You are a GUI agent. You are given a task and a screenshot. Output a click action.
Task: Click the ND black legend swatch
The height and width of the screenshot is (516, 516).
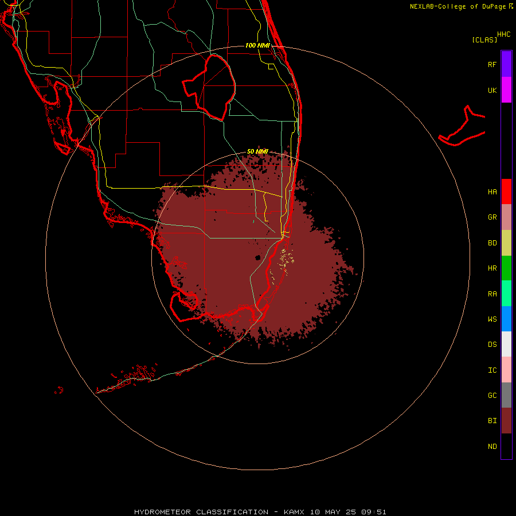[x=506, y=446]
